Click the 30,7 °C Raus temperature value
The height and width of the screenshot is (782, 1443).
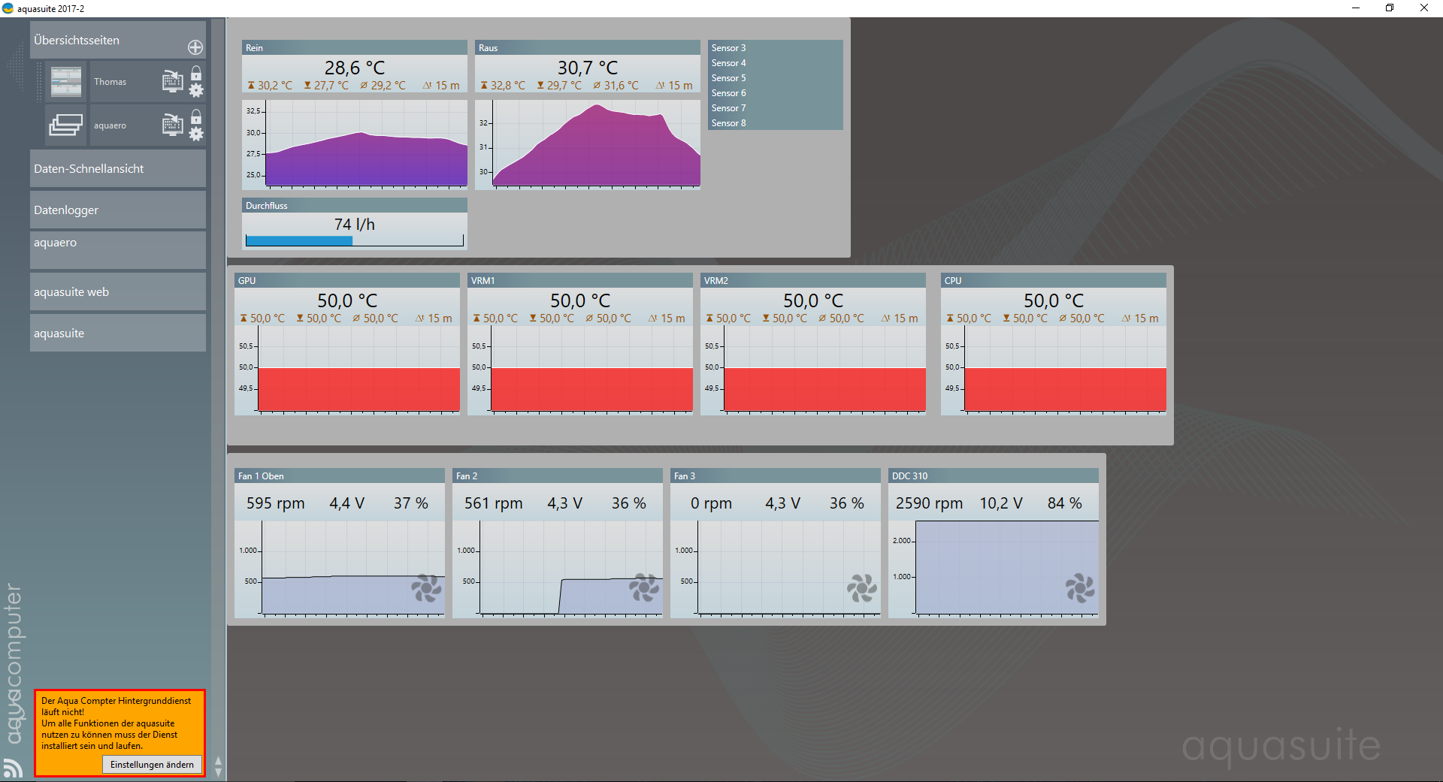coord(588,68)
